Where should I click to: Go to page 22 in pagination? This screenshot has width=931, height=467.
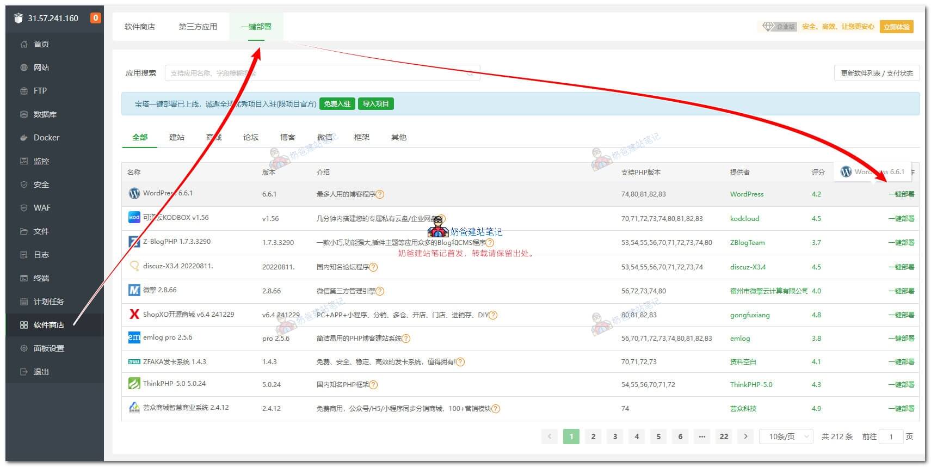click(x=724, y=437)
